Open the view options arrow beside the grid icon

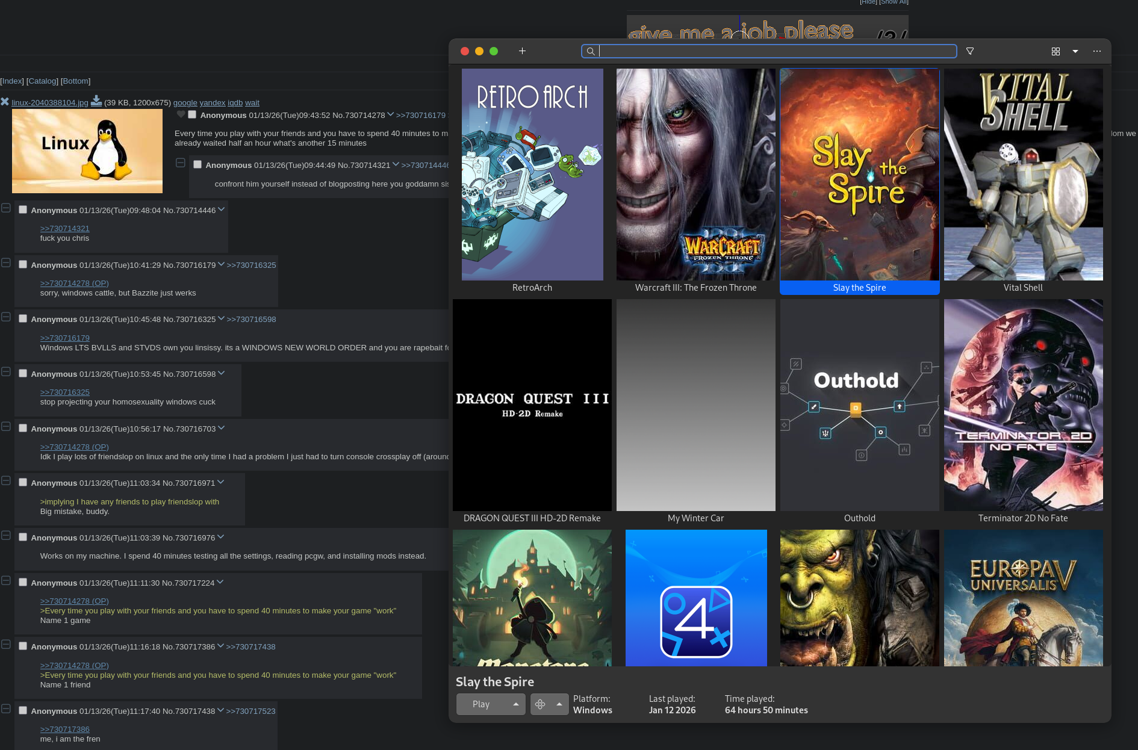(x=1075, y=51)
